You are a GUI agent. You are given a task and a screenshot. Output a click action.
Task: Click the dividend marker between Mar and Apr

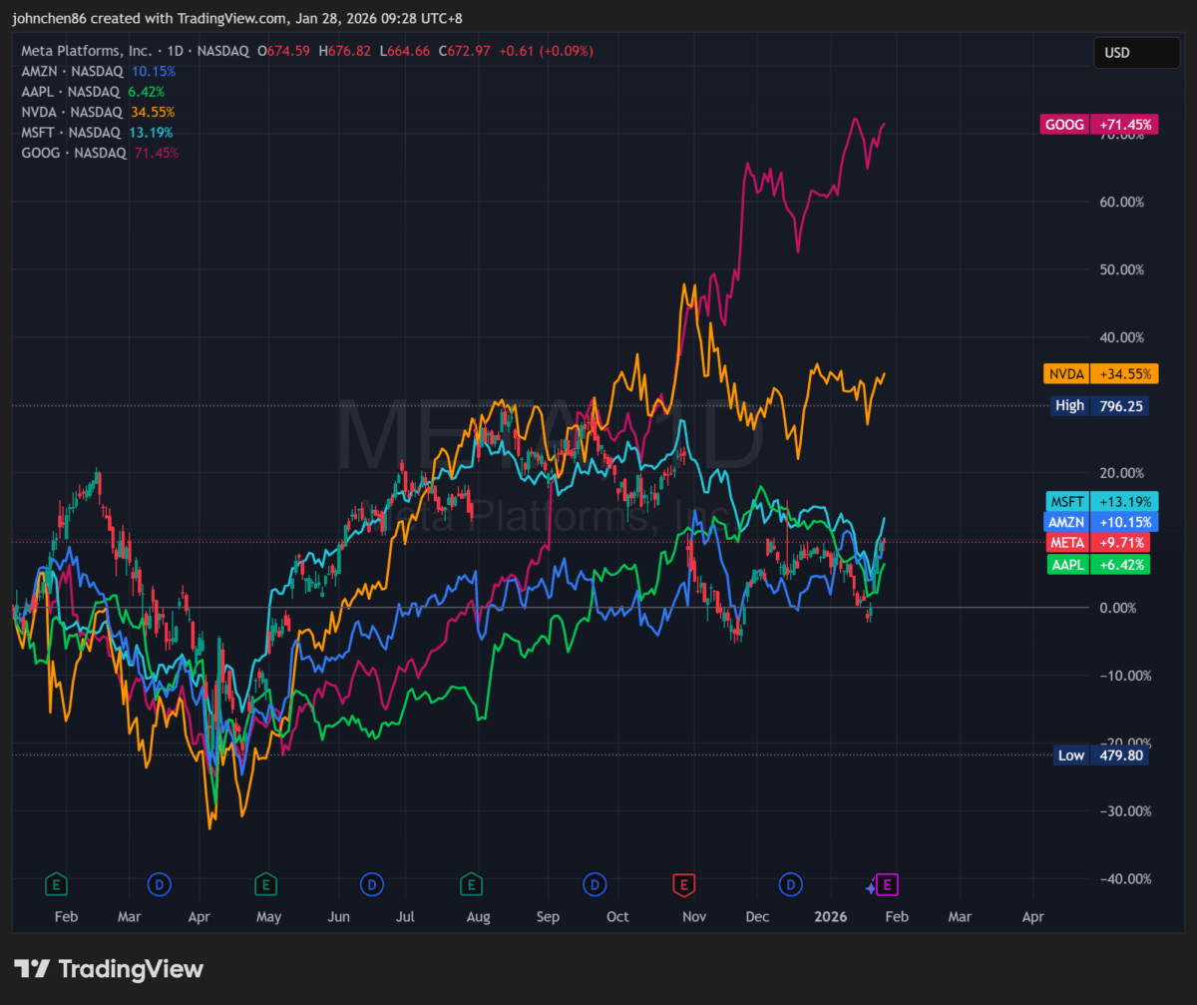[x=160, y=883]
